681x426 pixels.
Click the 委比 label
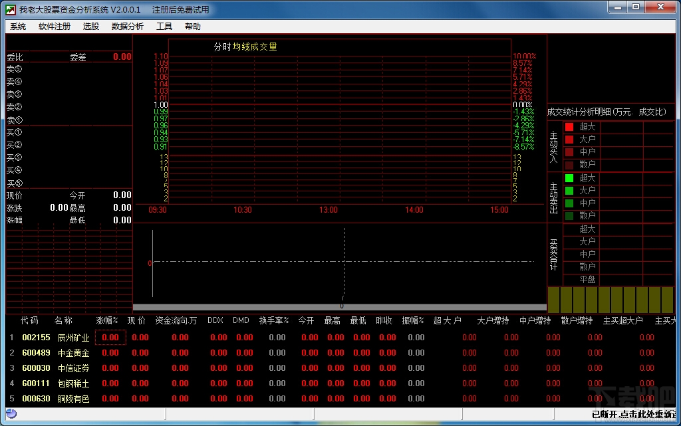pyautogui.click(x=15, y=57)
